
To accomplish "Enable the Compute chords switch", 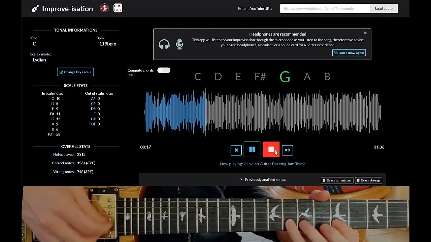I will [x=164, y=70].
